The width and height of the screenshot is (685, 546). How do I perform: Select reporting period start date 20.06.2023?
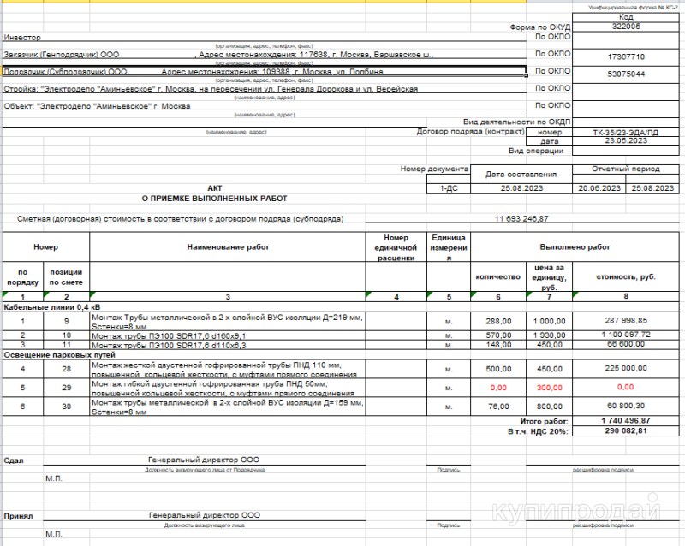[599, 187]
